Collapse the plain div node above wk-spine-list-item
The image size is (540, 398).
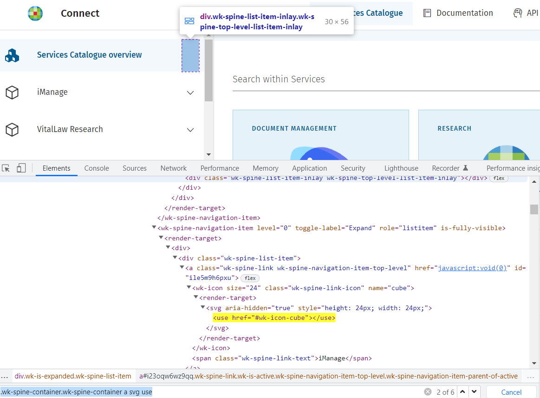pyautogui.click(x=168, y=247)
